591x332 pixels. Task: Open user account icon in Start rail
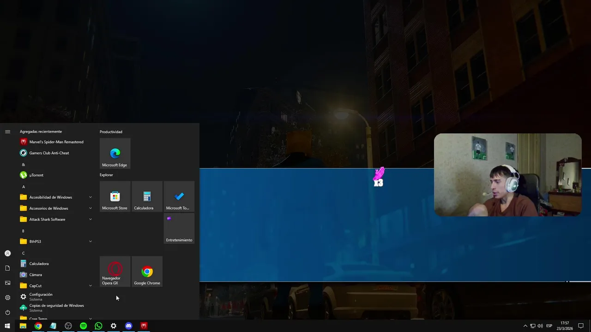click(x=7, y=253)
